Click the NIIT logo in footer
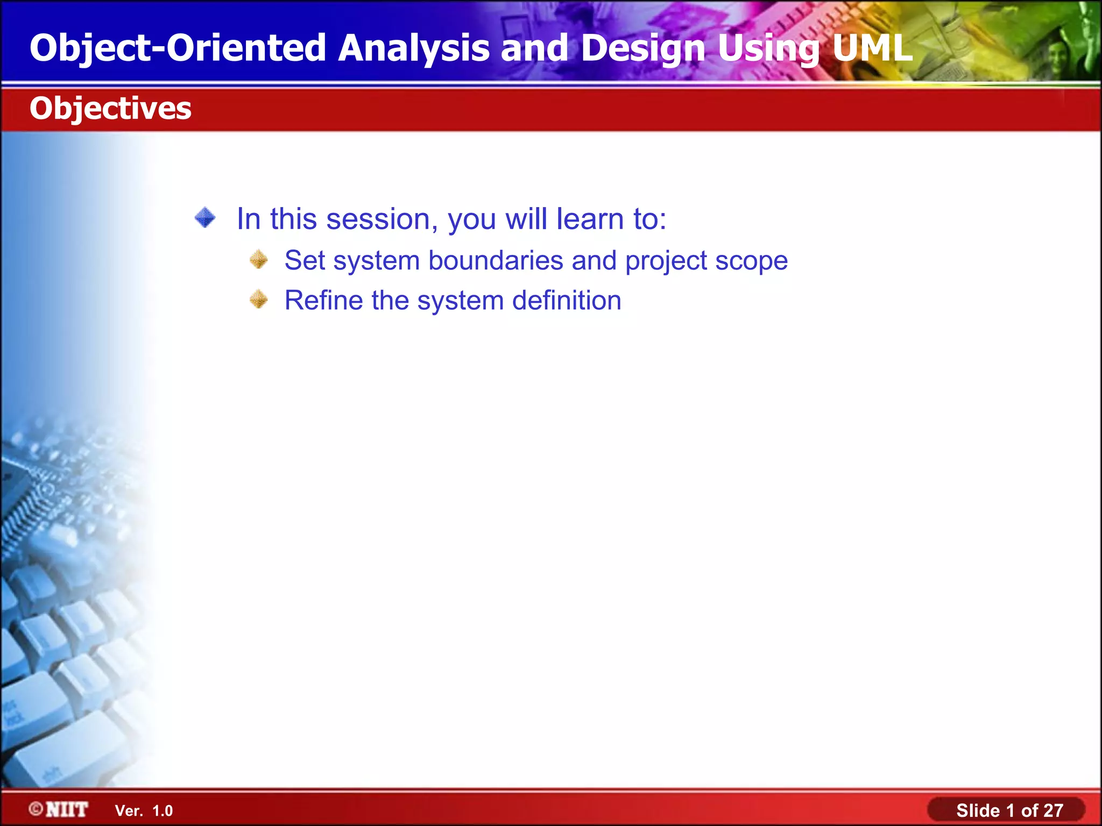 tap(67, 809)
